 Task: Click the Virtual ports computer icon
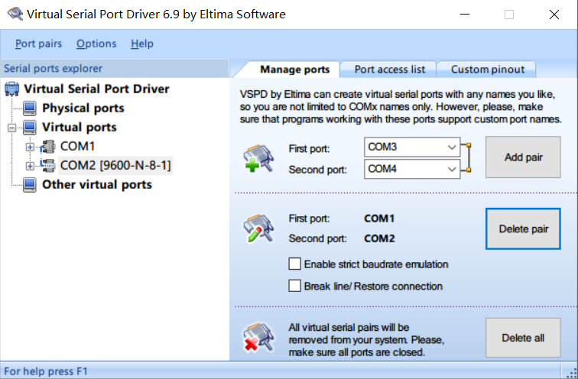30,128
